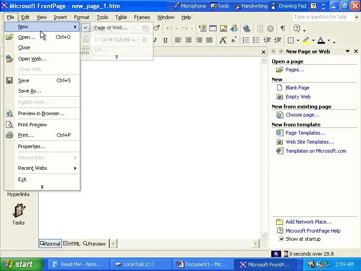Center align text

point(188,40)
